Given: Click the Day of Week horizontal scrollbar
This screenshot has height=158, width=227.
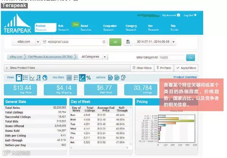Looking at the screenshot, I should pos(99,148).
